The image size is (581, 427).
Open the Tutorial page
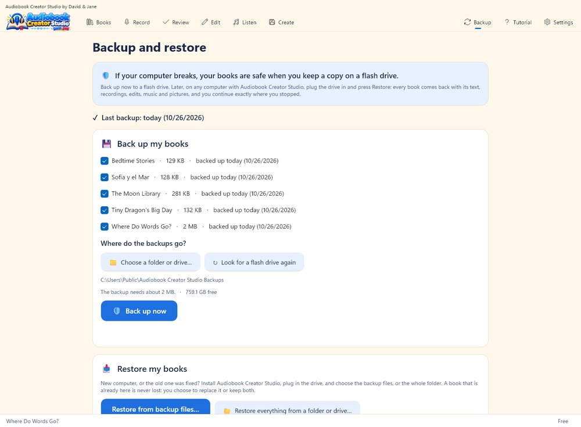[518, 22]
